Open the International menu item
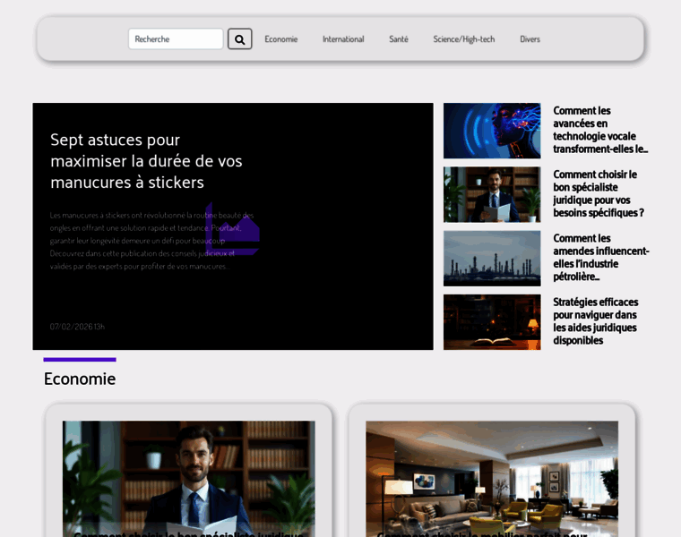Screen dimensions: 681x537 tap(343, 39)
